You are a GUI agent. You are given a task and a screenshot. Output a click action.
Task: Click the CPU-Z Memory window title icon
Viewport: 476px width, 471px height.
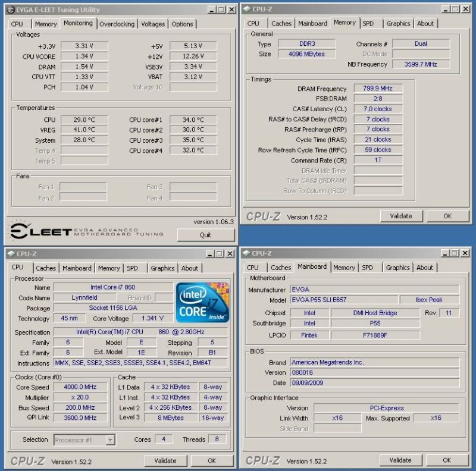coord(247,9)
